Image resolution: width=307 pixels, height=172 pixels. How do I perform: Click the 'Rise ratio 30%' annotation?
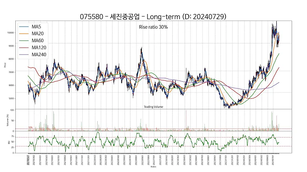pyautogui.click(x=153, y=27)
